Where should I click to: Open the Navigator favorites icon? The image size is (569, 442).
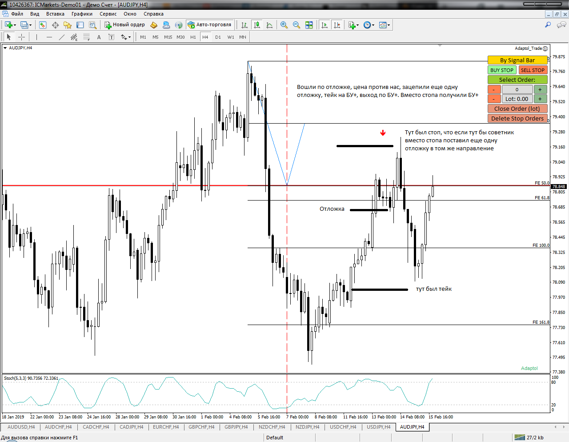[68, 25]
